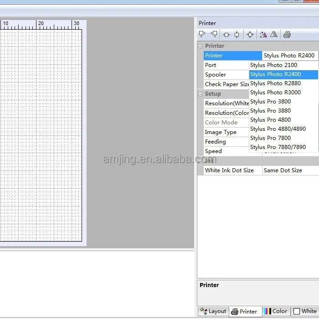Switch to the Printer tab
319x319 pixels.
(244, 311)
